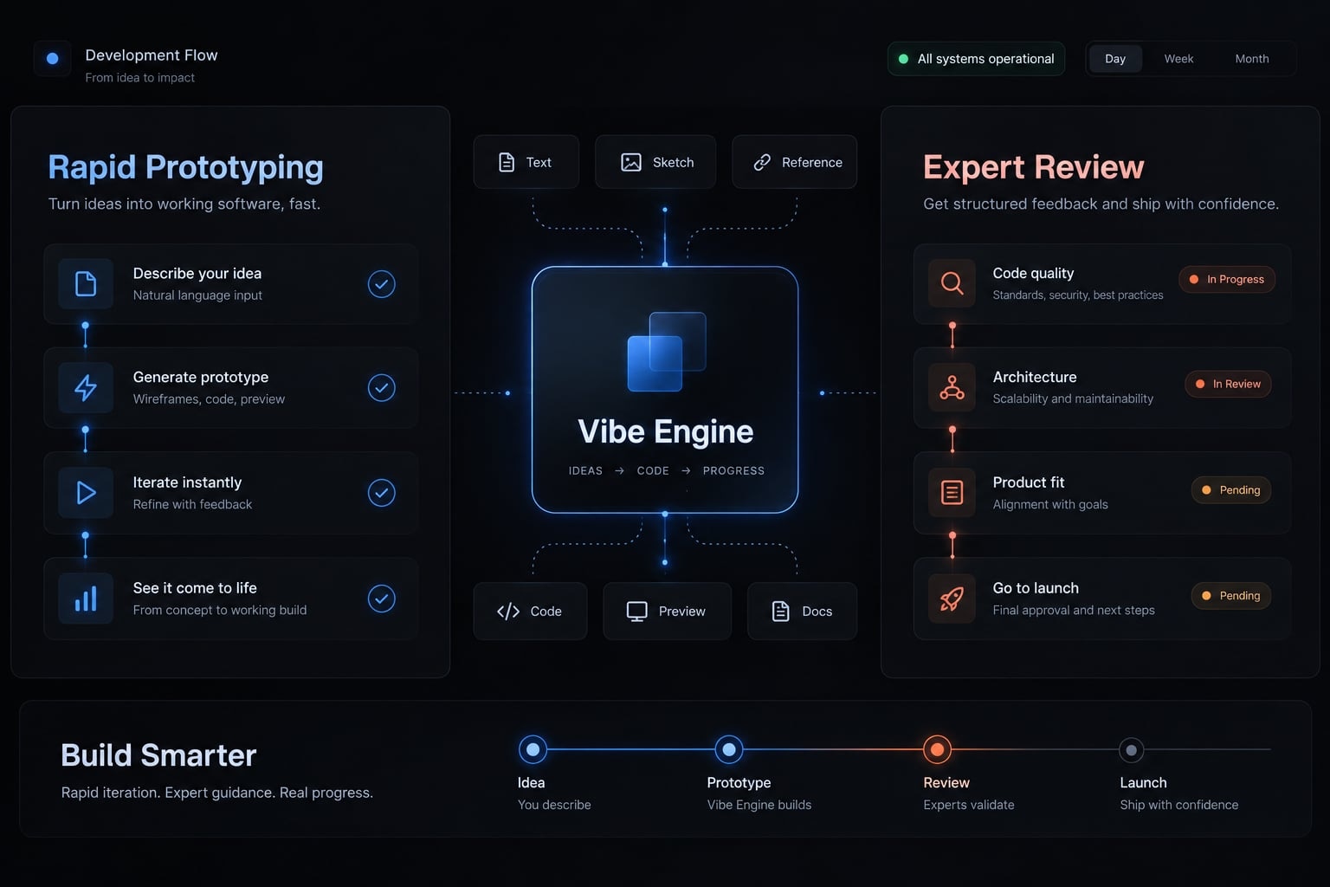Select the Review step marker on the timeline

[x=937, y=749]
